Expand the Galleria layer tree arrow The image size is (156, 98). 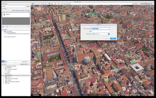click(x=3, y=80)
